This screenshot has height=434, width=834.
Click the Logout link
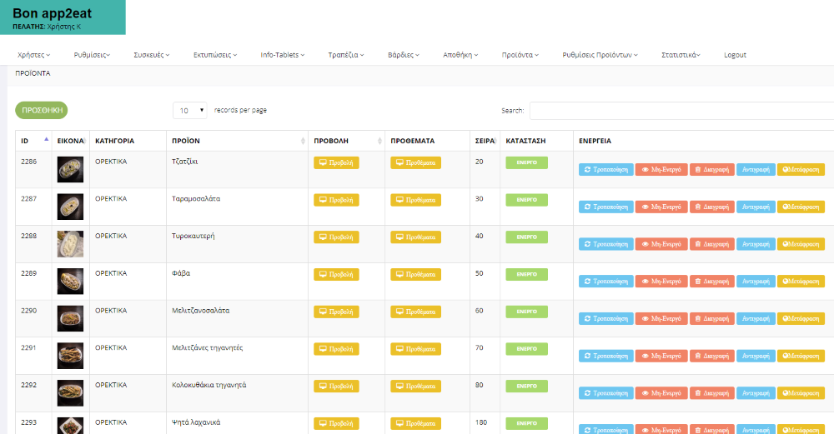click(735, 55)
